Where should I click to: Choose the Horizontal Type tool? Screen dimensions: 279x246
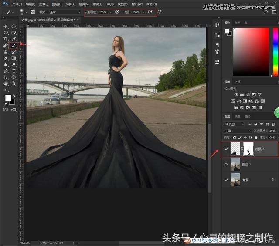pyautogui.click(x=14, y=71)
